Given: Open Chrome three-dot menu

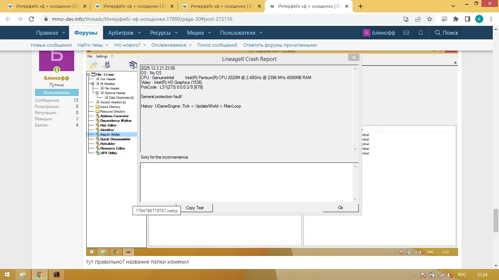Looking at the screenshot, I should click(491, 19).
